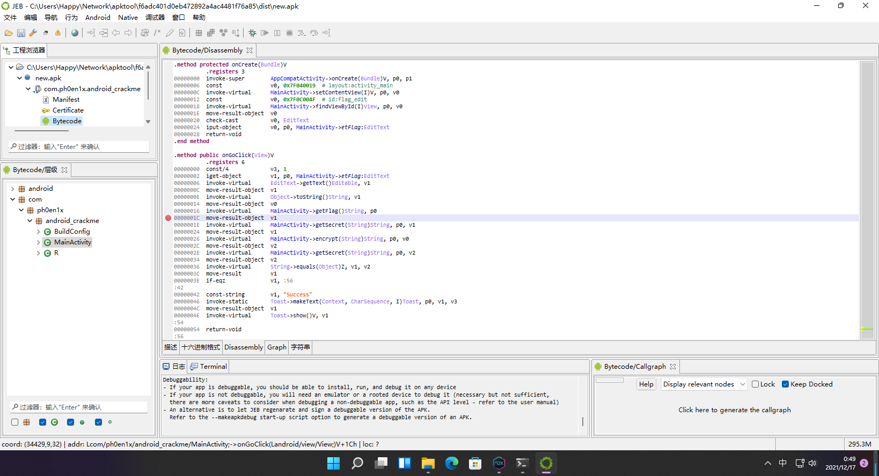The width and height of the screenshot is (879, 476).
Task: Open the 调试器 menu
Action: click(155, 18)
